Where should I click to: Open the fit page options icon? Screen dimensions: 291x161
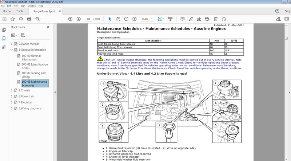[x=160, y=19]
